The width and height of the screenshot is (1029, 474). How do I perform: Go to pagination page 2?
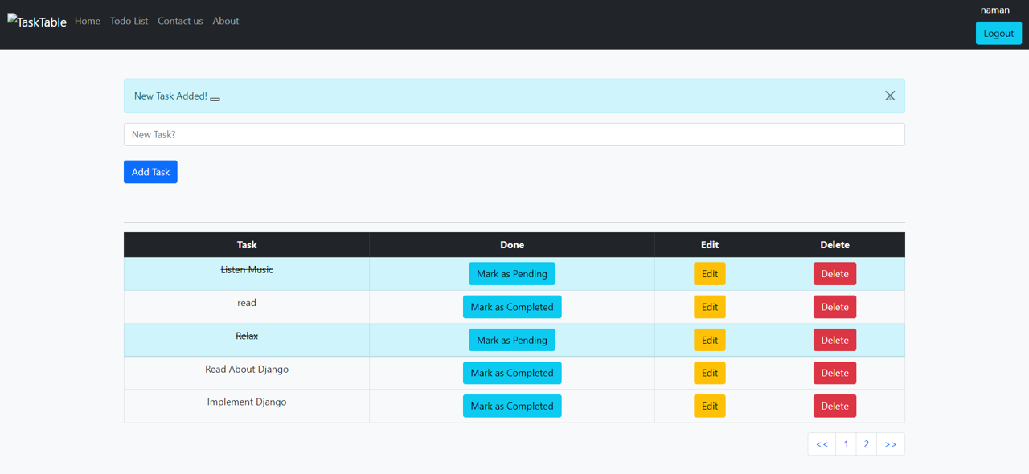tap(866, 443)
